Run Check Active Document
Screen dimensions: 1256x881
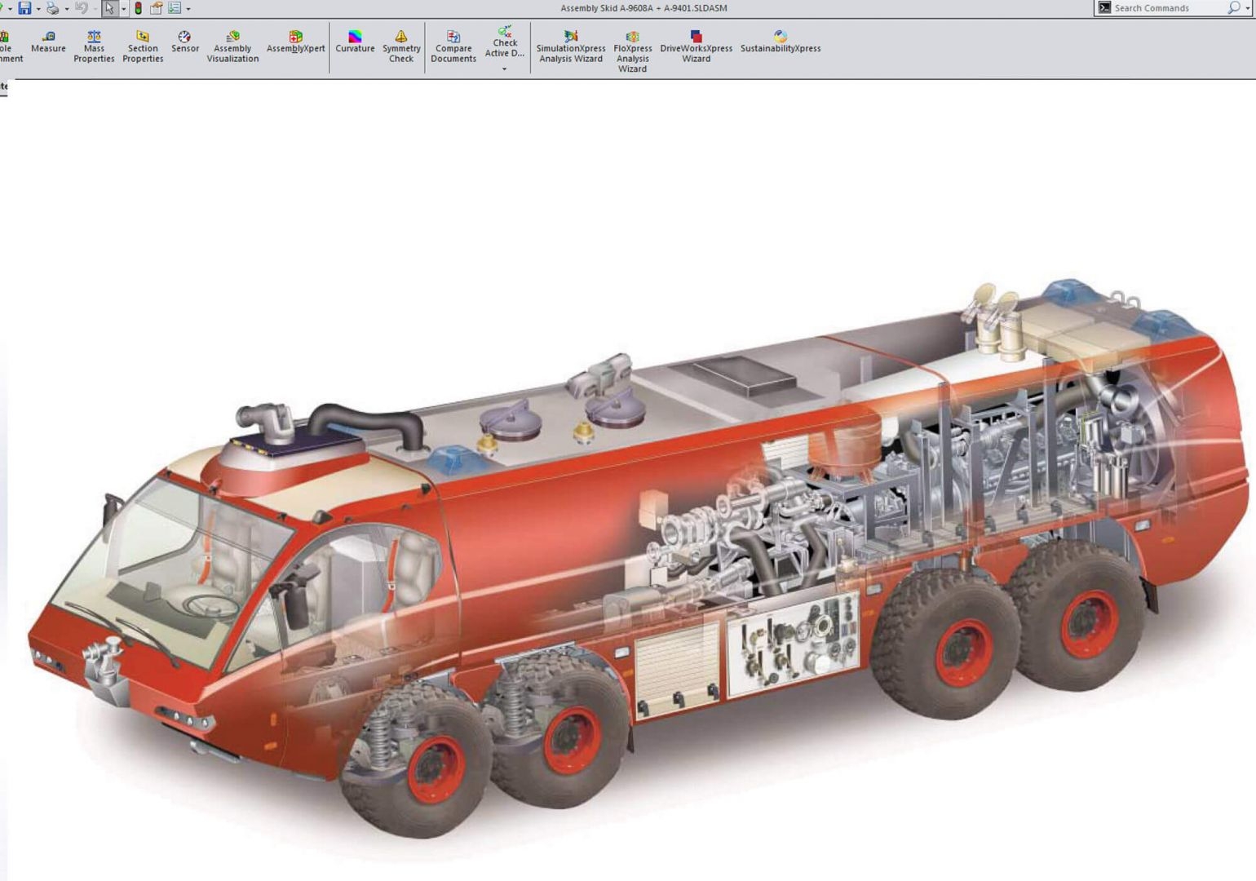click(x=505, y=42)
